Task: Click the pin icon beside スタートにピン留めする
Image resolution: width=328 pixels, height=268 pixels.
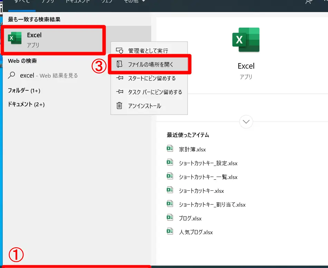Action: point(120,78)
